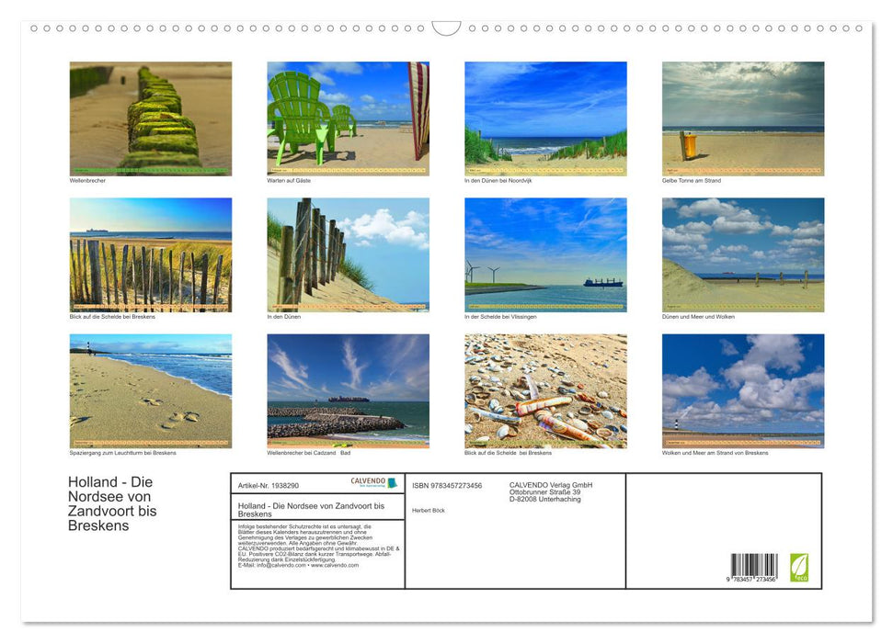Expand the ISBN 9783457273456 section
Screen dimensions: 893x643
pos(449,484)
